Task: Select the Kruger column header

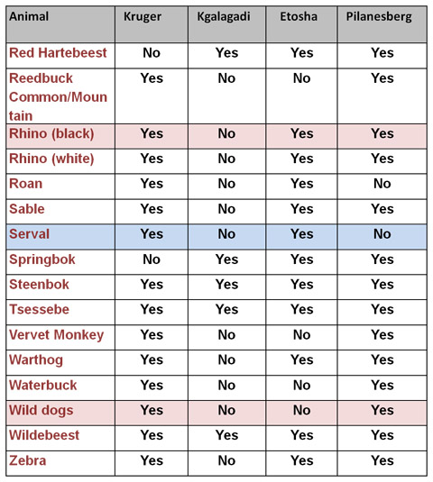Action: coord(143,16)
